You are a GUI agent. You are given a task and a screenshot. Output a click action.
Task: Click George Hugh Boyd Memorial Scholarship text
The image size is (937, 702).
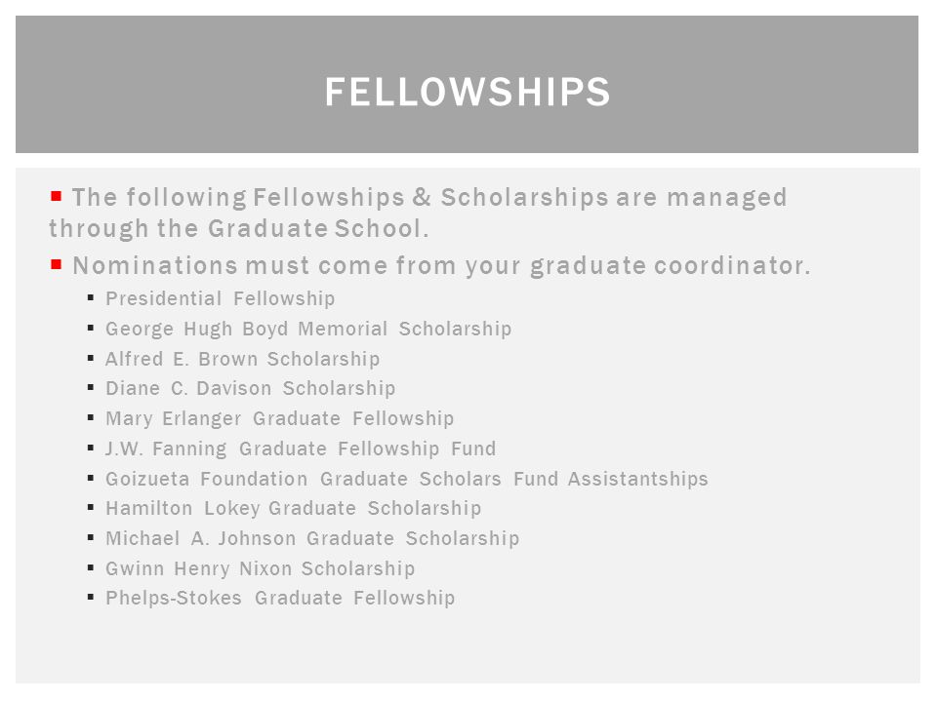pyautogui.click(x=308, y=329)
